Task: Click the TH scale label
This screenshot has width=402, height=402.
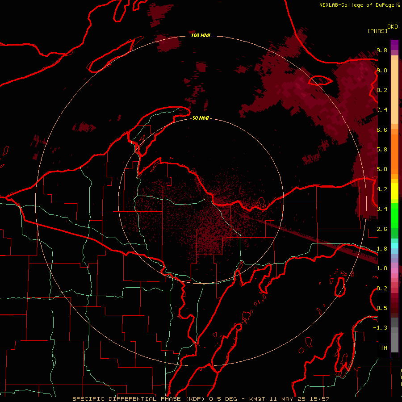Action: pos(384,348)
